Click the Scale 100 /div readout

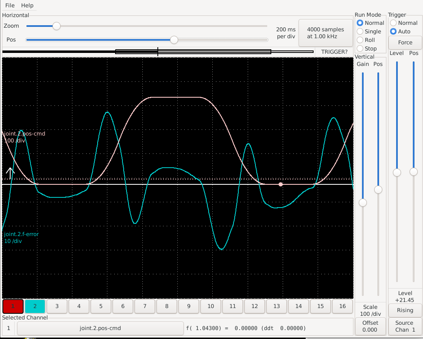(370, 311)
